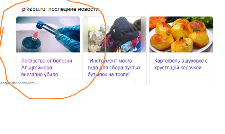This screenshot has width=225, height=134.
Task: Click the "хрустящей корочкой" line of potato headline
Action: (178, 67)
